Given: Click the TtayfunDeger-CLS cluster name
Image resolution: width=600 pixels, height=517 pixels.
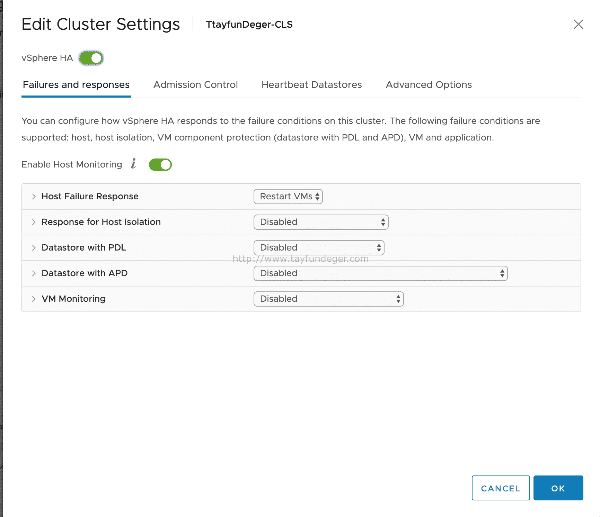Looking at the screenshot, I should (249, 25).
